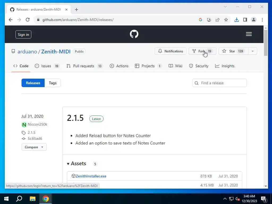
Task: Open the arduano user link
Action: (27, 52)
